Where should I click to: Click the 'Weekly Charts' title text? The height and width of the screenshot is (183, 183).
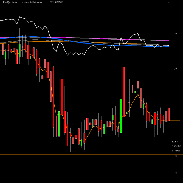(10, 2)
